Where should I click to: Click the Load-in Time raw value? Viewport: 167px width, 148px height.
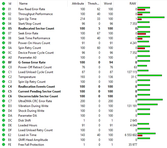click(x=129, y=135)
